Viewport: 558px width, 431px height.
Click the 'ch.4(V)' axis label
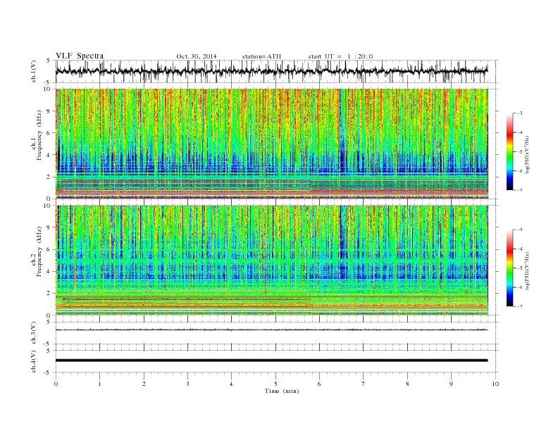[34, 361]
